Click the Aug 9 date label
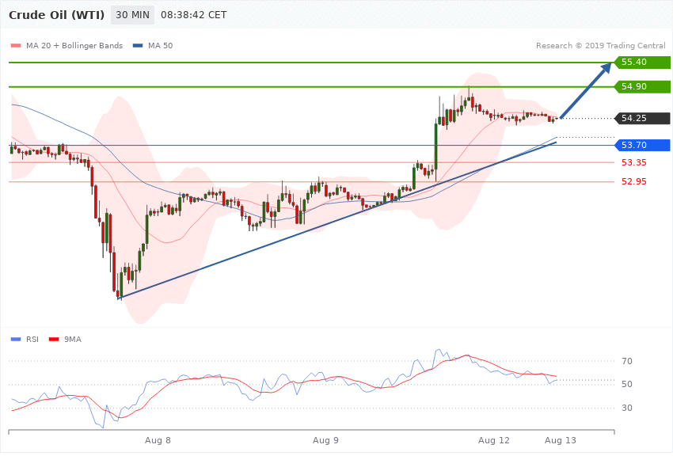Image resolution: width=673 pixels, height=456 pixels. tap(325, 440)
